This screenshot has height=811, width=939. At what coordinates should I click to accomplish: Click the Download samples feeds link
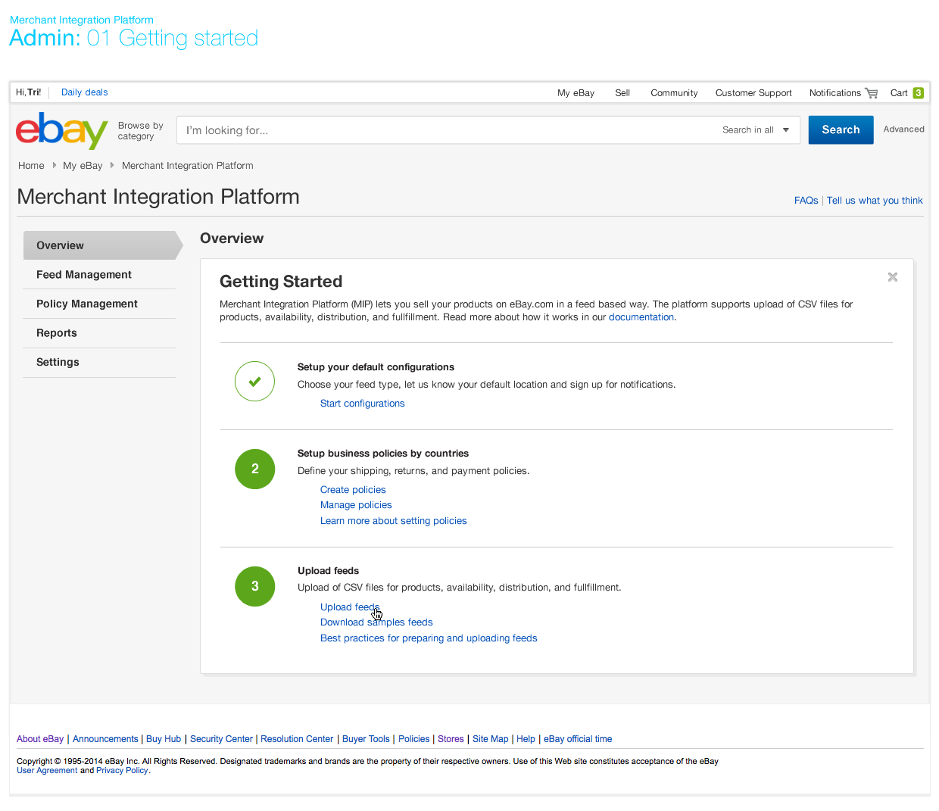pyautogui.click(x=376, y=622)
